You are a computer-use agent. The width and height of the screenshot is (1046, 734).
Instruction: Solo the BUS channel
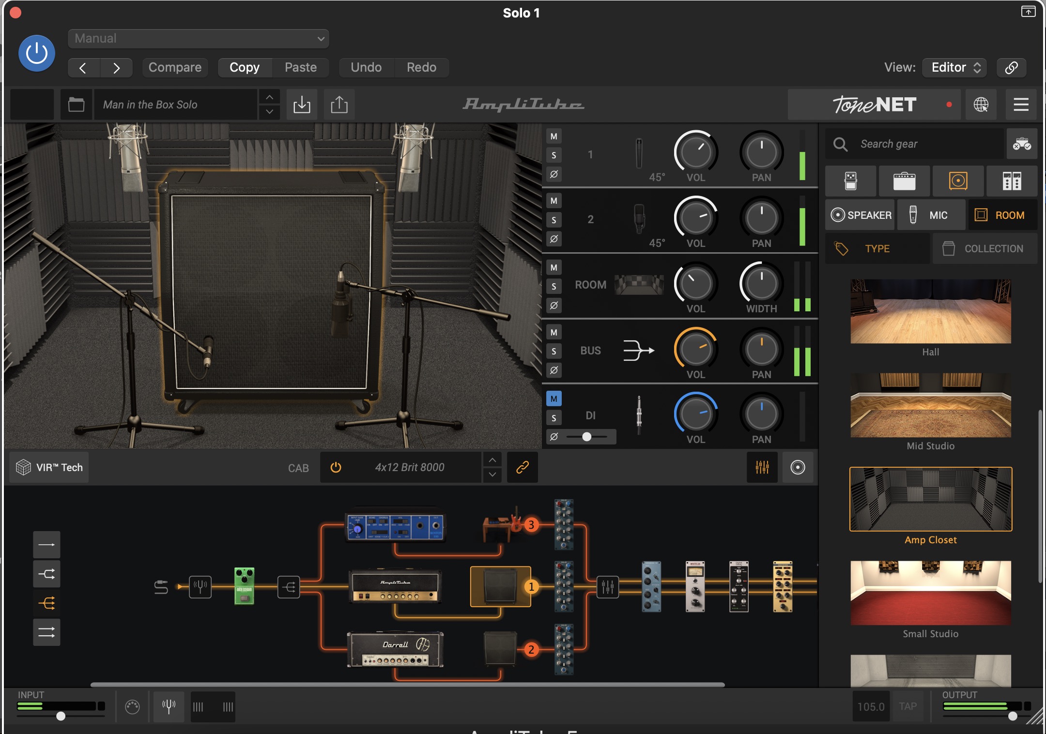pos(554,352)
